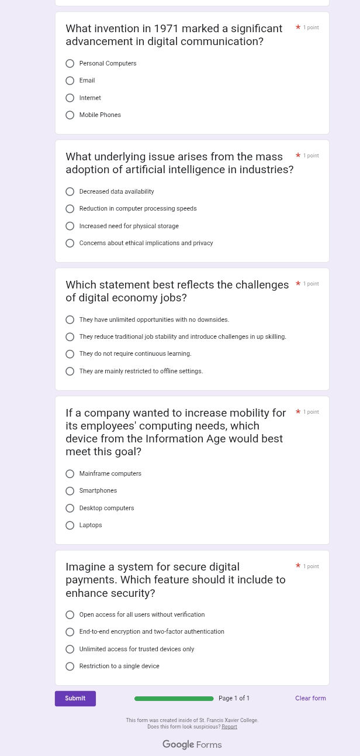Open the Report suspicious form link
The image size is (360, 756).
point(229,727)
